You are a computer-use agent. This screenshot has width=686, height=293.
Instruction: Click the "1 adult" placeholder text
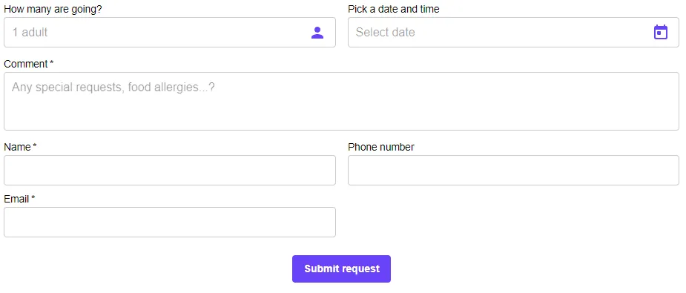coord(30,33)
